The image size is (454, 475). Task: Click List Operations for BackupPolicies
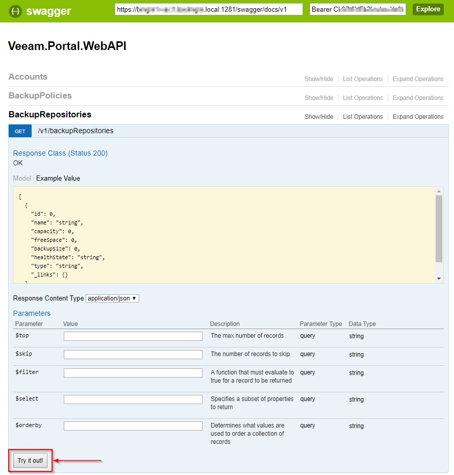click(x=363, y=98)
